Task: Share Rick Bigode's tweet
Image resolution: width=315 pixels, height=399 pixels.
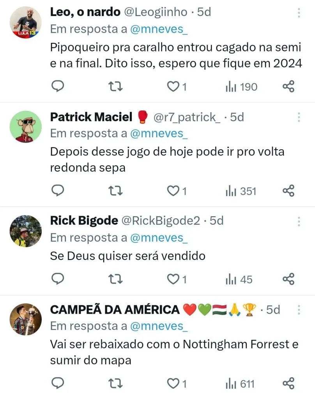Action: click(288, 279)
